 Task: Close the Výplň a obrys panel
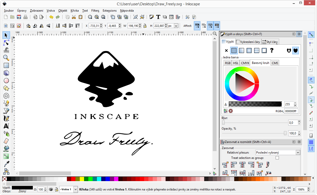(299, 34)
